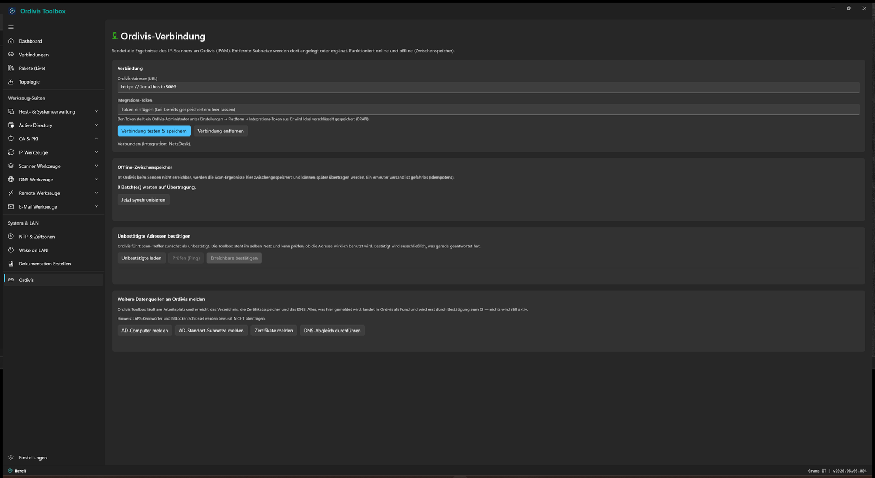
Task: Click 'Weitere Datenquellen an Ordivis melden' heading
Action: 161,299
